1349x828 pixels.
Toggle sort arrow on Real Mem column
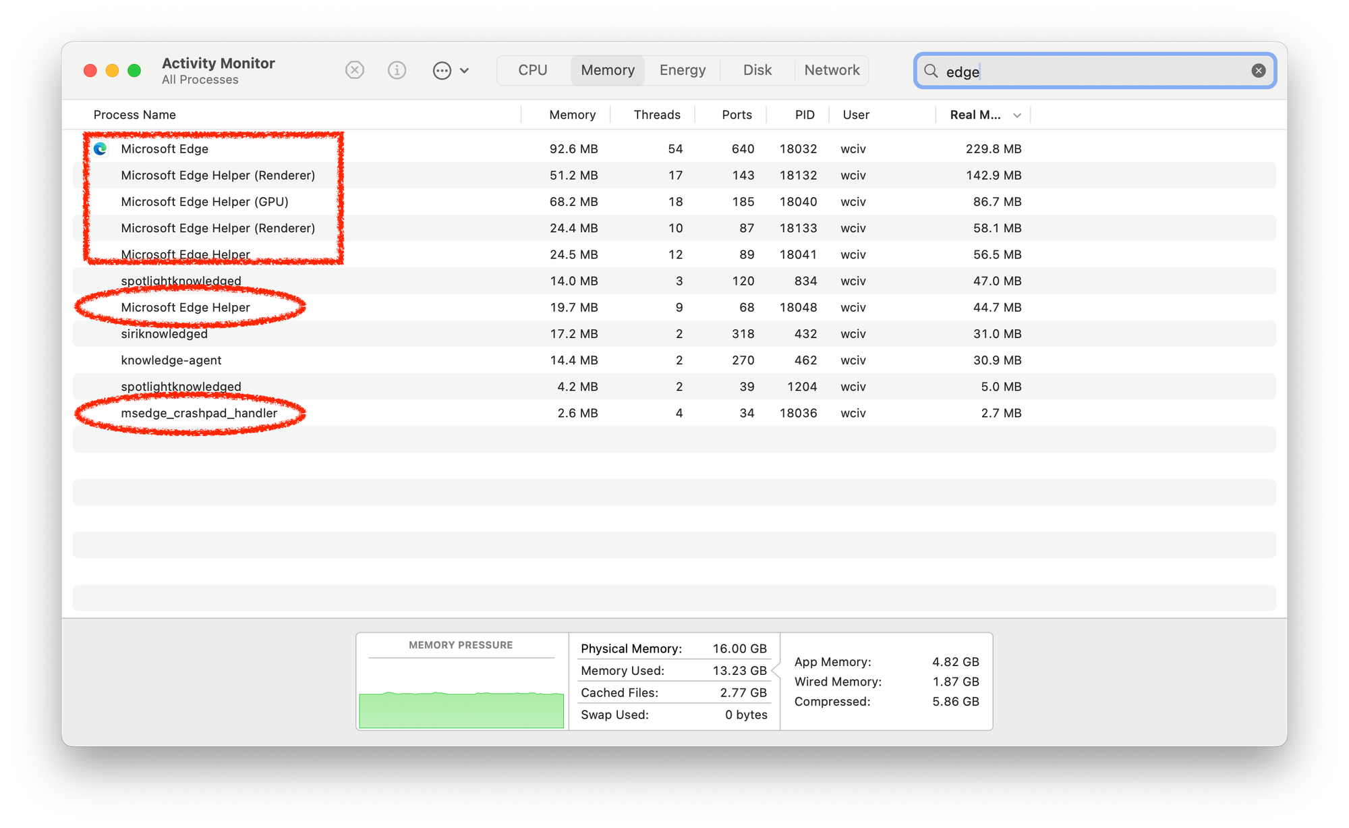coord(1017,115)
